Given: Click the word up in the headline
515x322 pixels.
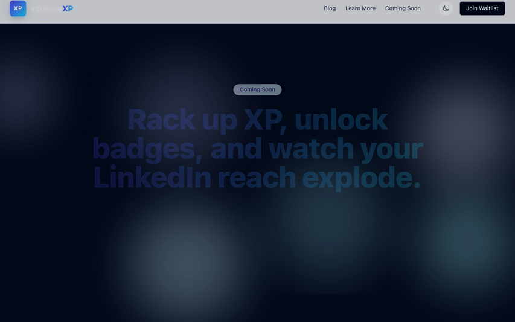Looking at the screenshot, I should pos(219,121).
